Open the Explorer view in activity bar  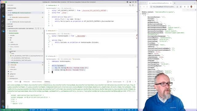pyautogui.click(x=3, y=6)
